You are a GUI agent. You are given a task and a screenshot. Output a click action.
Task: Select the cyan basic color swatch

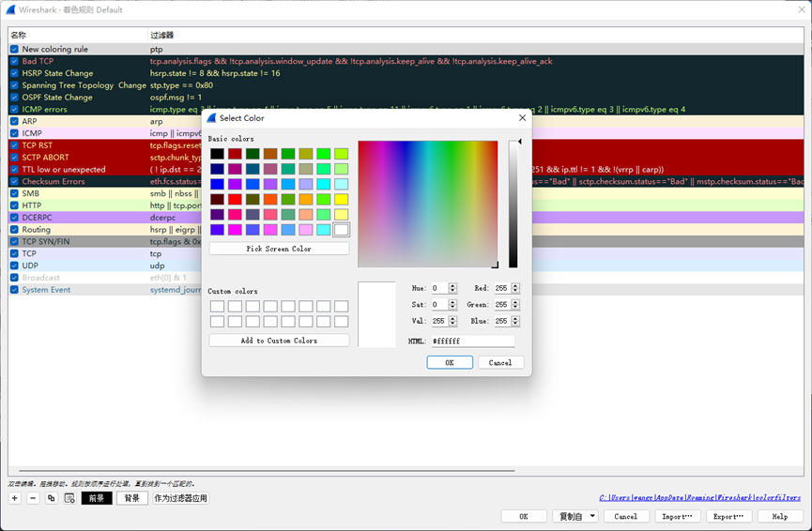324,184
